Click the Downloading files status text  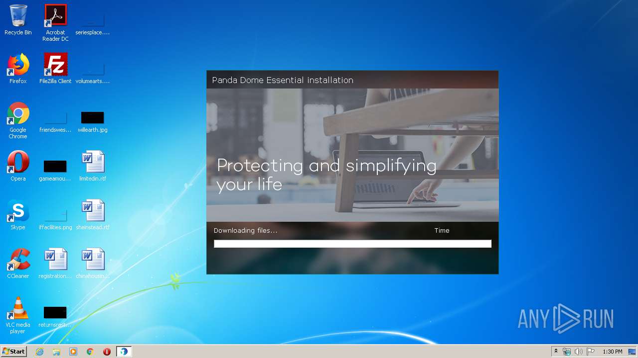[245, 231]
